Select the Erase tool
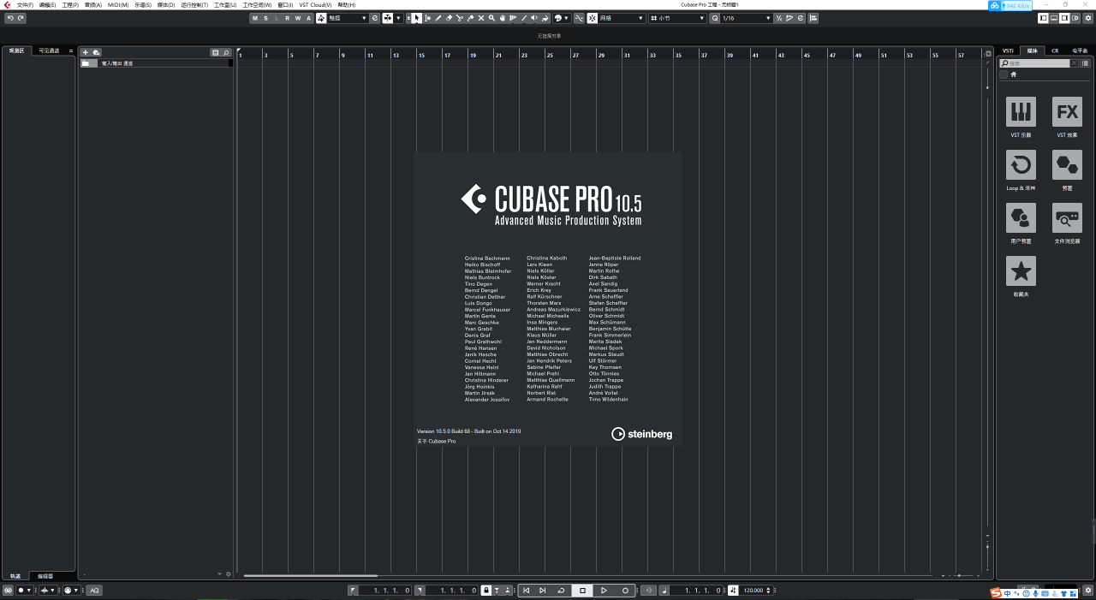 (449, 18)
